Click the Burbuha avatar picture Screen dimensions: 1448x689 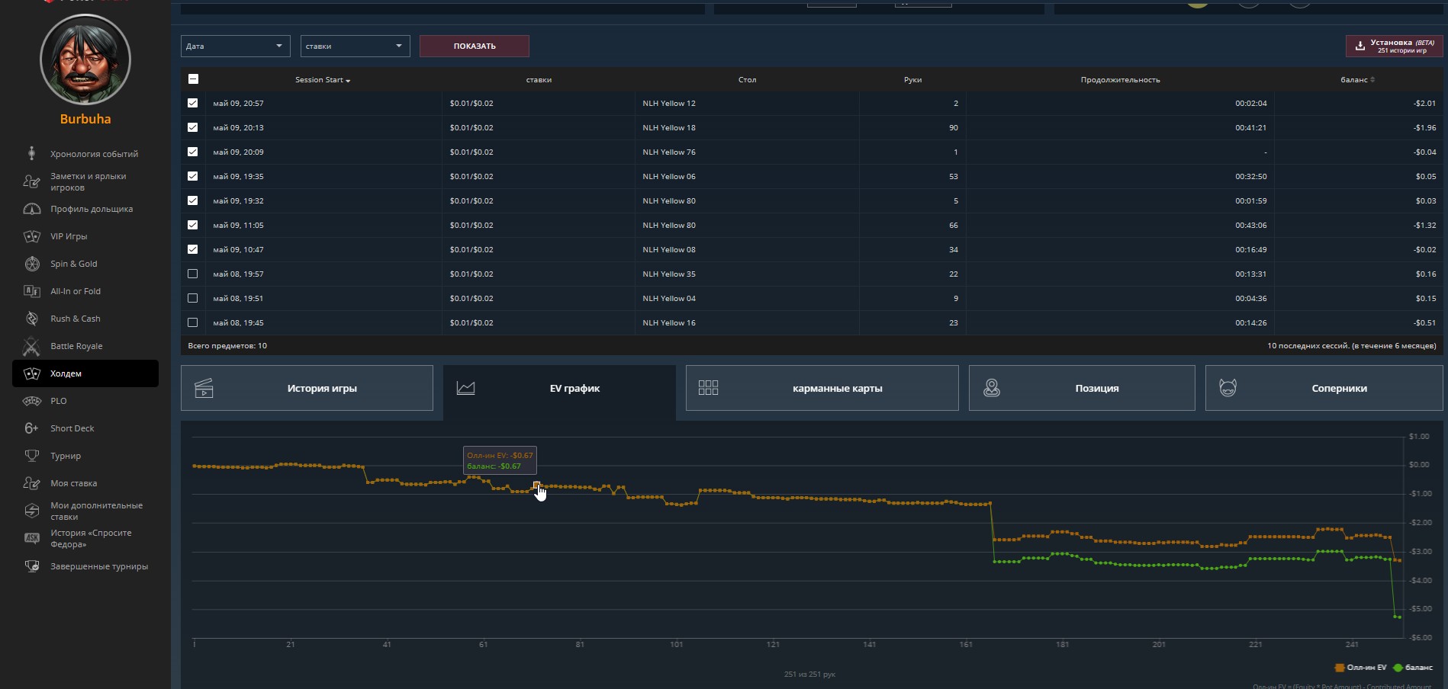coord(85,59)
